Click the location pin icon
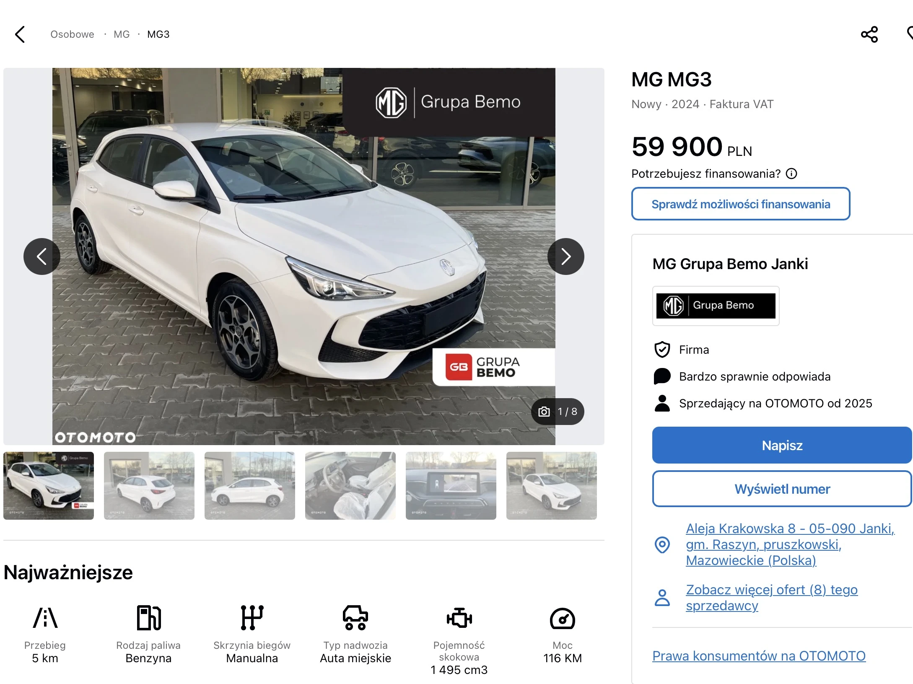Viewport: 913px width, 684px height. 662,544
